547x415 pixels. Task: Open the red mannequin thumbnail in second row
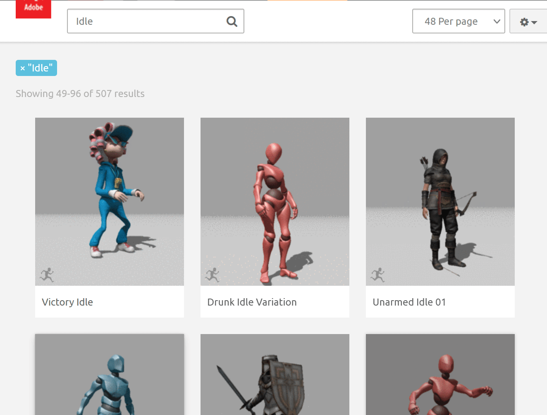pos(440,375)
